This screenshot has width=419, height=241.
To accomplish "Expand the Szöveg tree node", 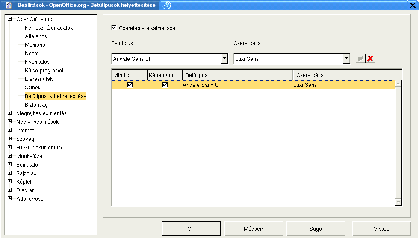I will pyautogui.click(x=9, y=139).
